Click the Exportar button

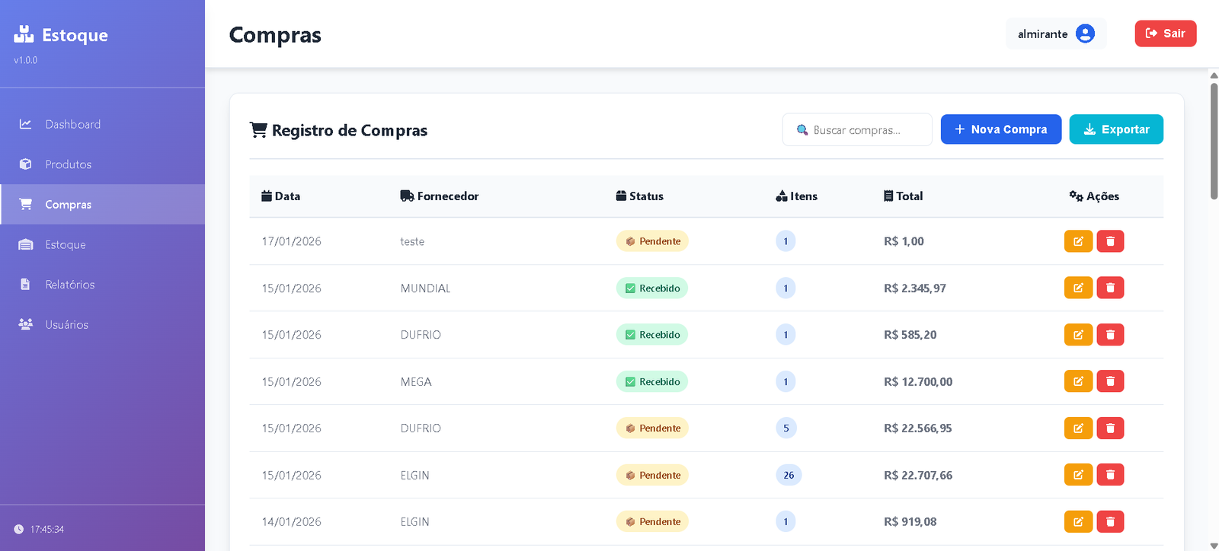click(x=1116, y=129)
